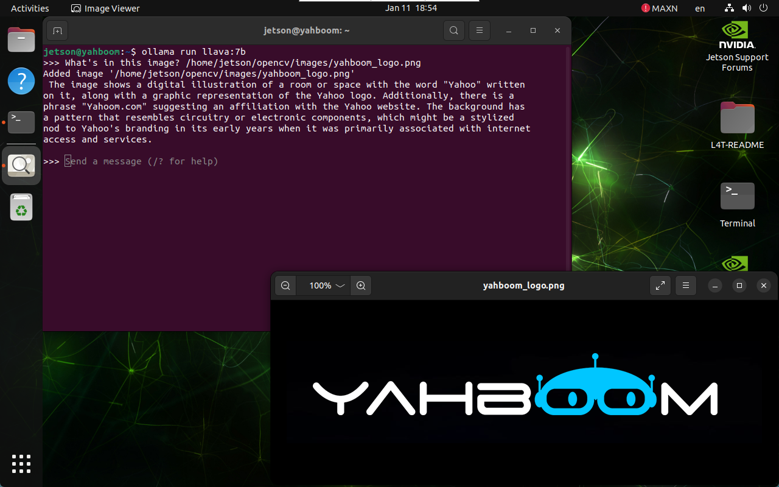Open the Image Viewer main menu

tap(686, 286)
